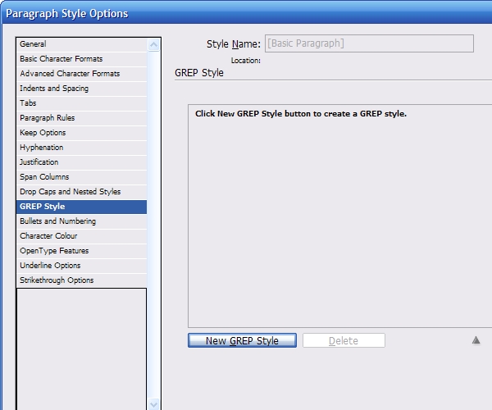Open Span Columns settings
The image size is (492, 410).
pyautogui.click(x=81, y=177)
